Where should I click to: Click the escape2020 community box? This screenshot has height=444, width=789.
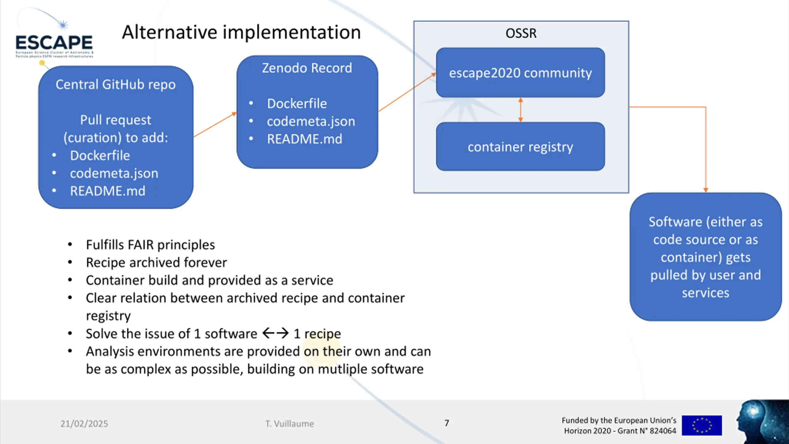coord(520,73)
